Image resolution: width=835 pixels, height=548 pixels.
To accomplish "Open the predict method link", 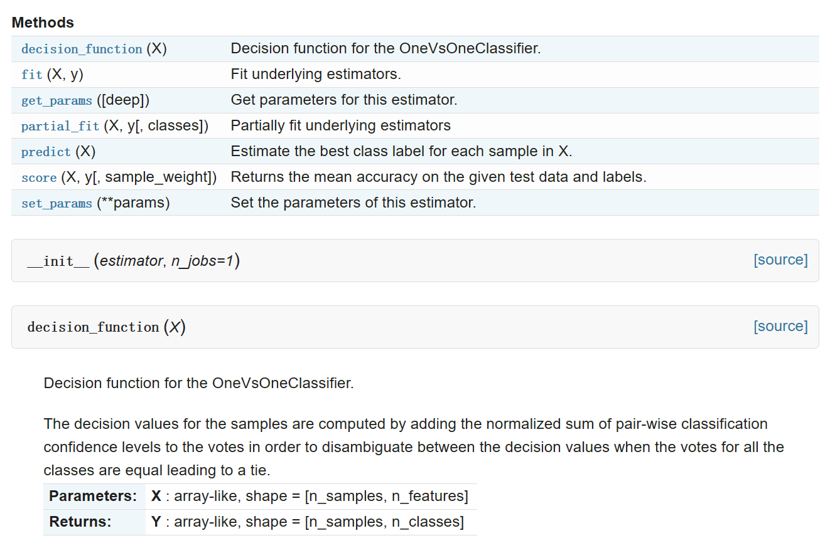I will (46, 152).
